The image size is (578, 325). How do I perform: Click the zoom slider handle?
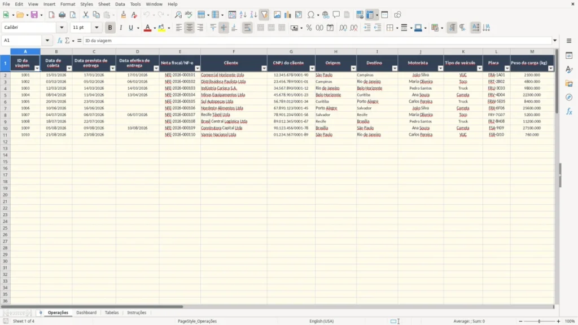coord(539,321)
